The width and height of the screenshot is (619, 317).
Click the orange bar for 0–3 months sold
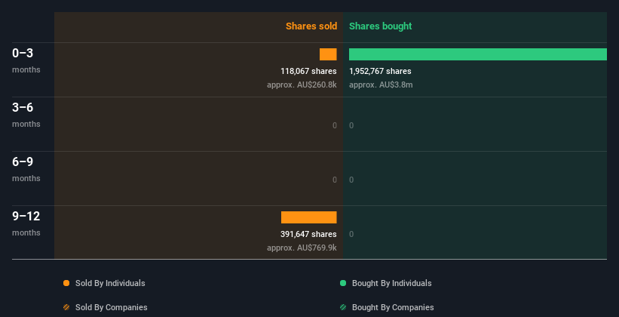328,54
